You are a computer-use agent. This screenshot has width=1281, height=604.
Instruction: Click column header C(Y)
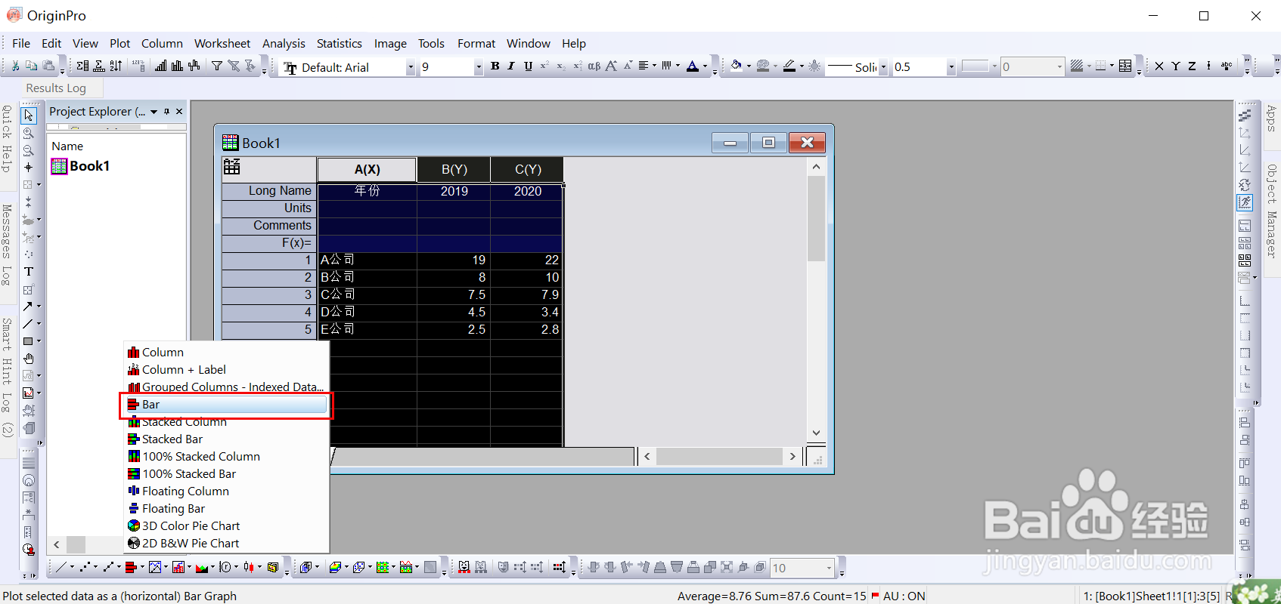[528, 170]
